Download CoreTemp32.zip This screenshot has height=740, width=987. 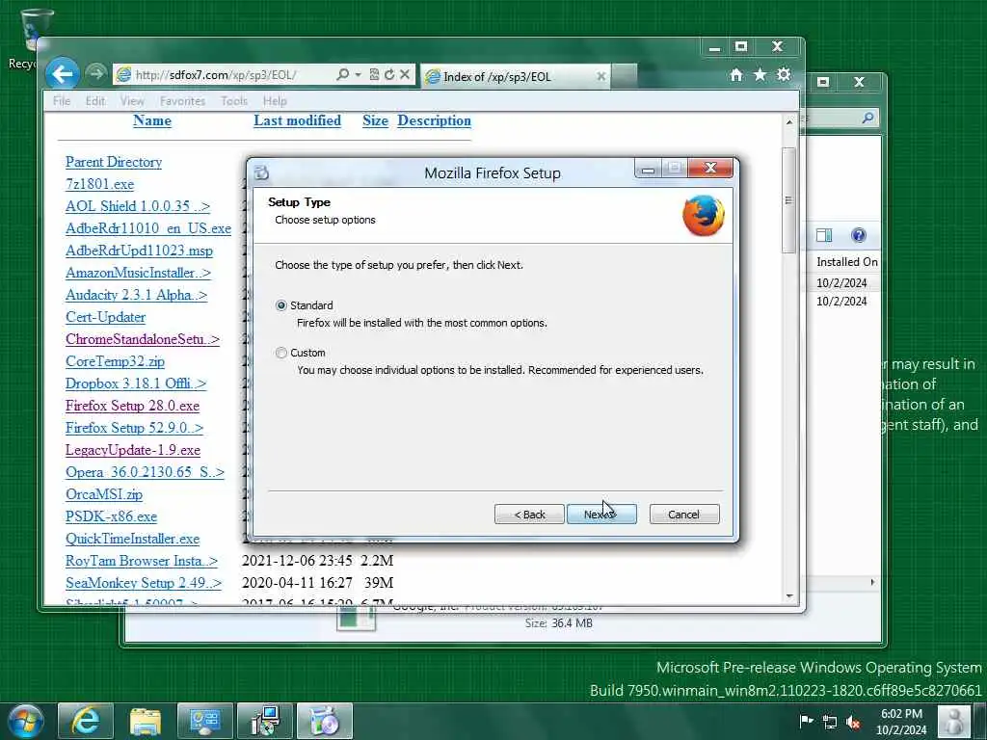pos(115,361)
